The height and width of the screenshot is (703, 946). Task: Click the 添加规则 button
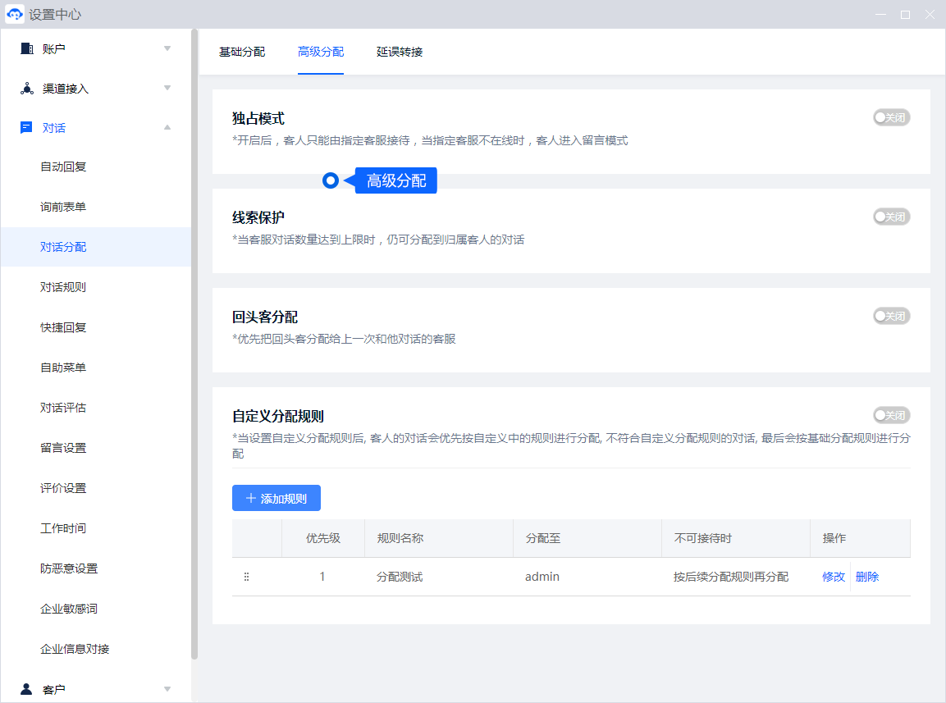(276, 499)
